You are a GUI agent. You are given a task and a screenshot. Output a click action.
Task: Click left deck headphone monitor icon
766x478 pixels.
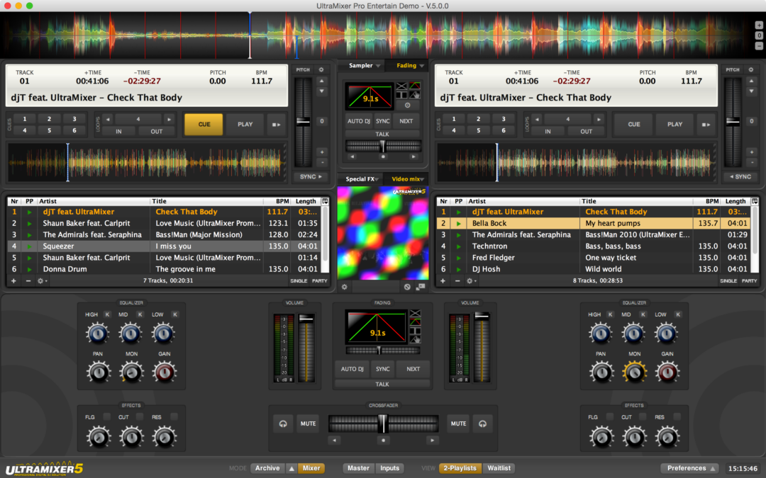point(283,423)
